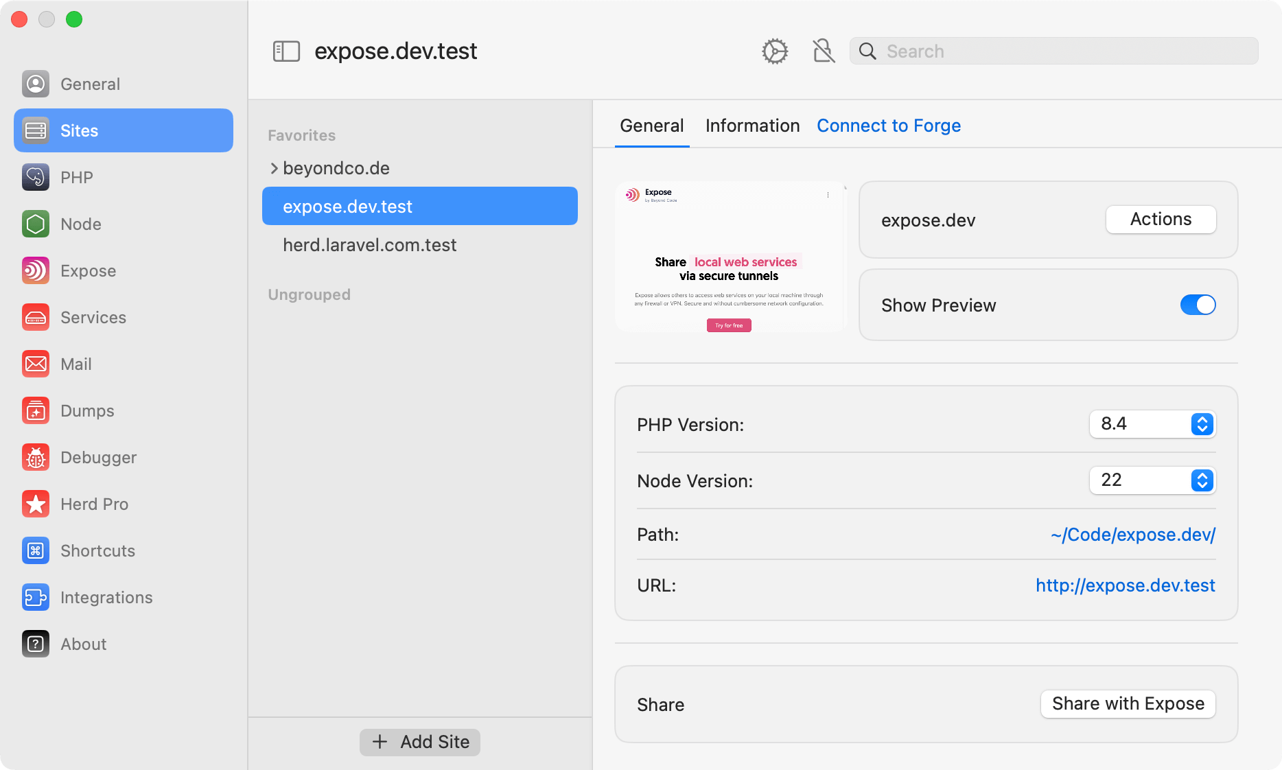The height and width of the screenshot is (770, 1282).
Task: Click the About label in sidebar
Action: click(x=83, y=644)
